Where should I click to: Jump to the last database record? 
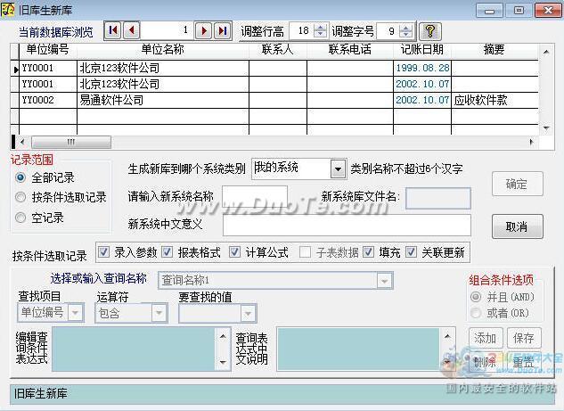222,30
